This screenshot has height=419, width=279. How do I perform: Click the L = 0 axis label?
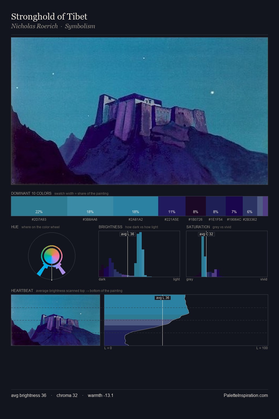pos(108,348)
